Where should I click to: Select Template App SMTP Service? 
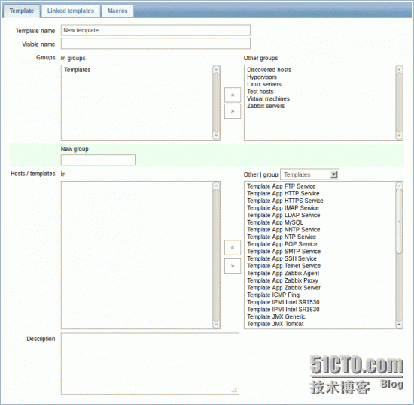284,252
